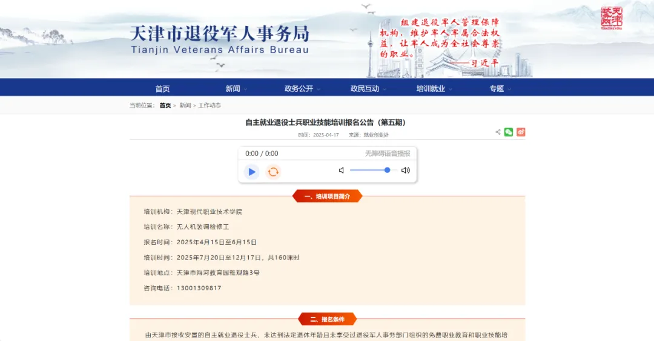The height and width of the screenshot is (341, 654).
Task: Click 新闻 breadcrumb link
Action: (185, 105)
